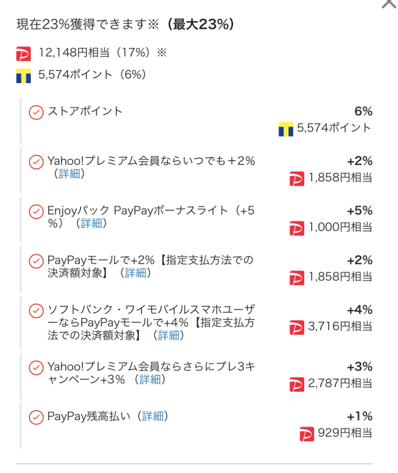
Task: Click the PayPay icon beside 12,148円相当
Action: [x=24, y=54]
